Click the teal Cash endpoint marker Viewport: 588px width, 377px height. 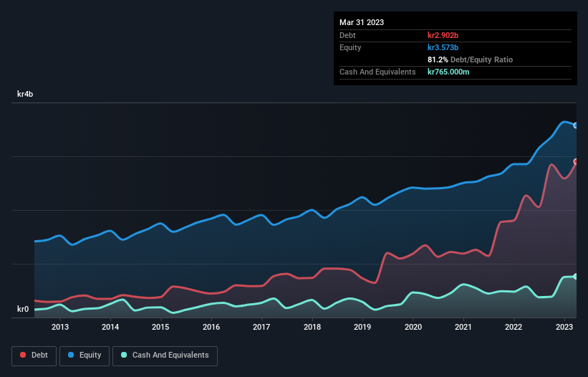point(576,276)
